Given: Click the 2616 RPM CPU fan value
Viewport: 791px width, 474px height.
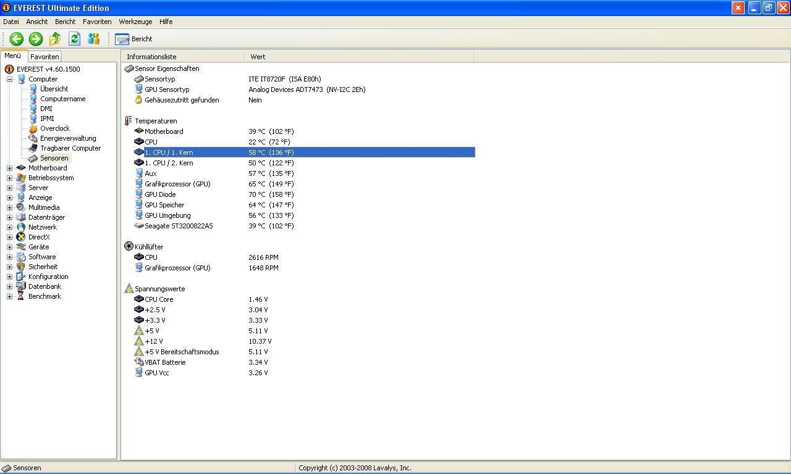Looking at the screenshot, I should (x=263, y=257).
